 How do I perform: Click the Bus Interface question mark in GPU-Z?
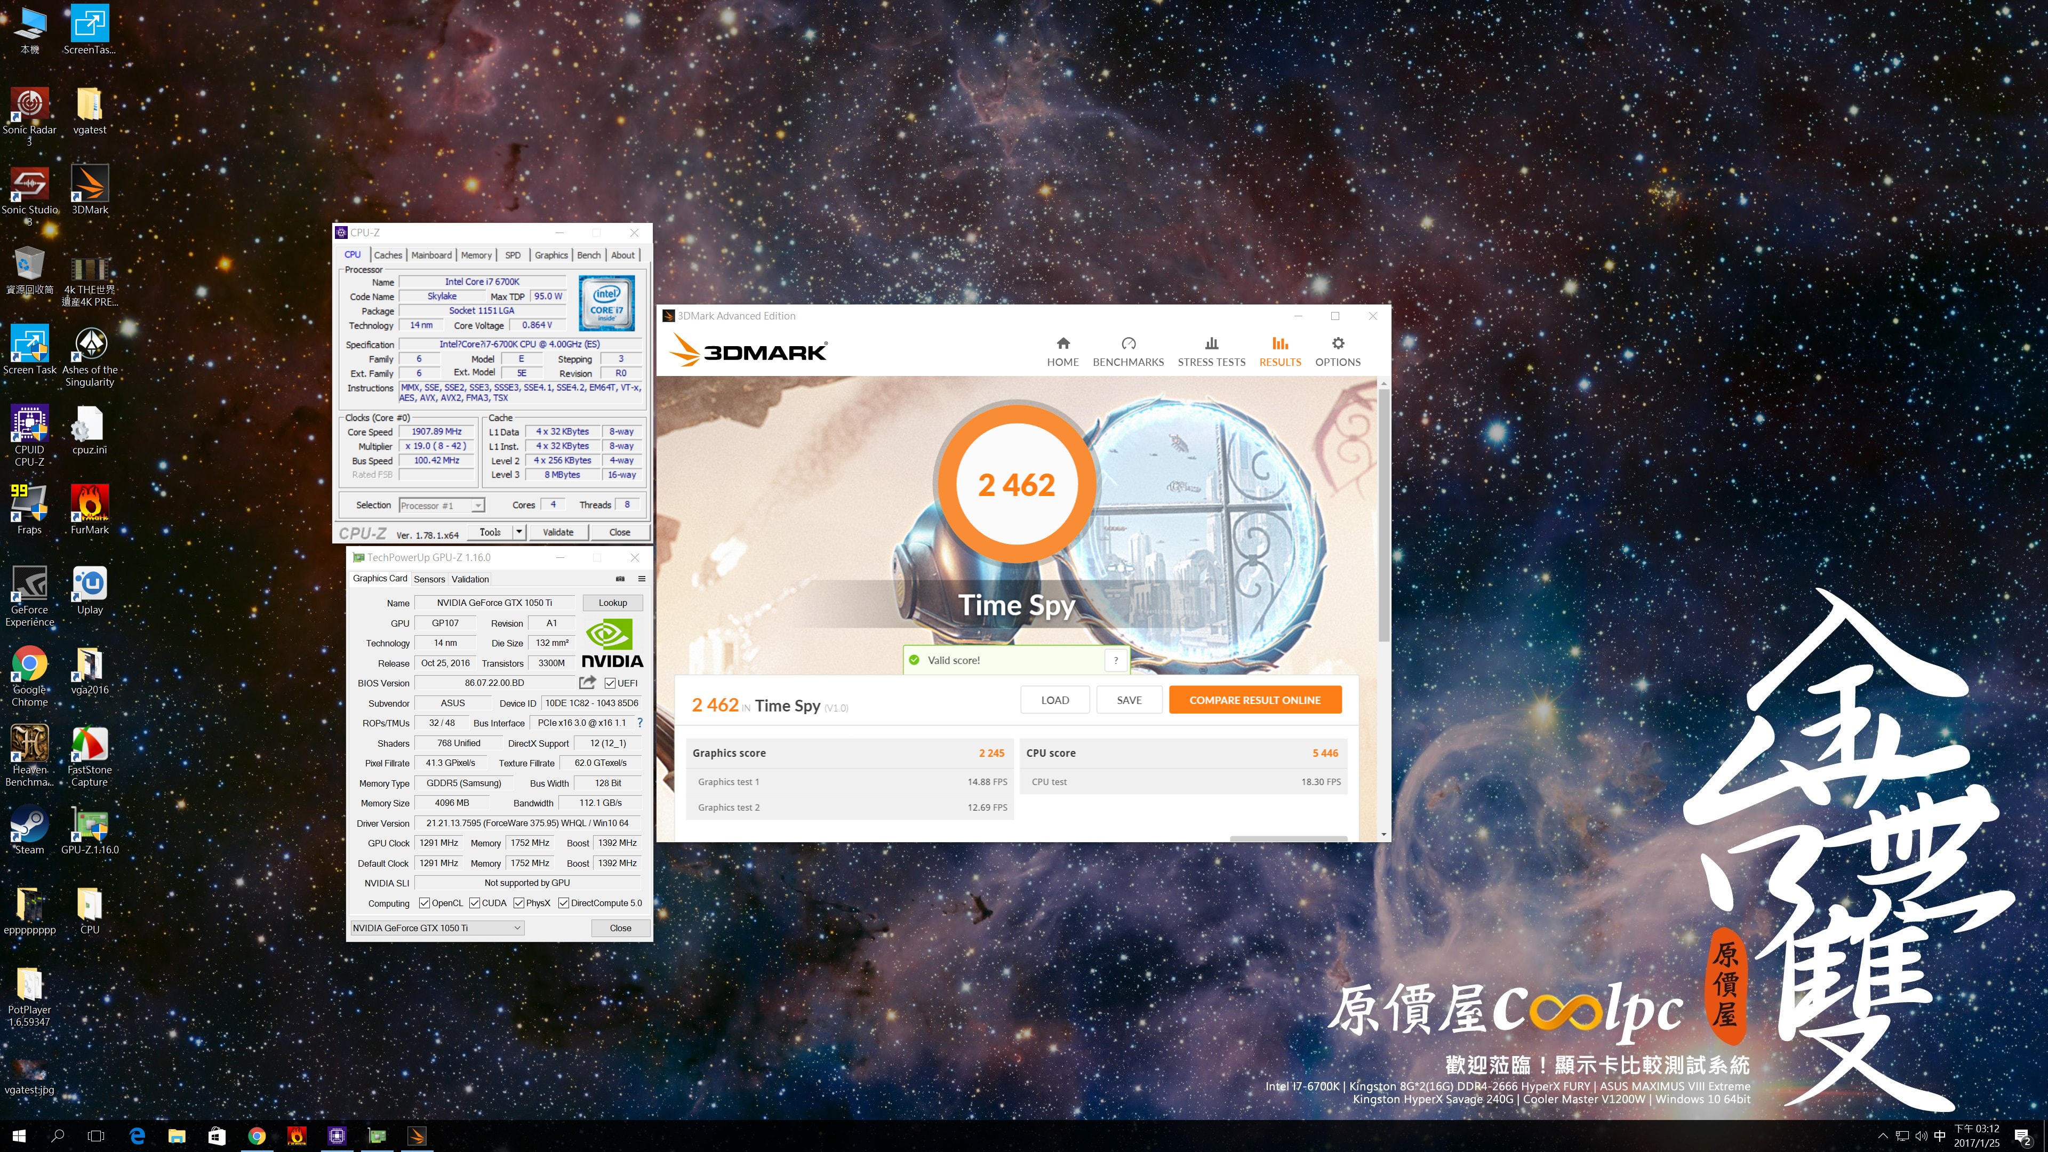click(640, 723)
